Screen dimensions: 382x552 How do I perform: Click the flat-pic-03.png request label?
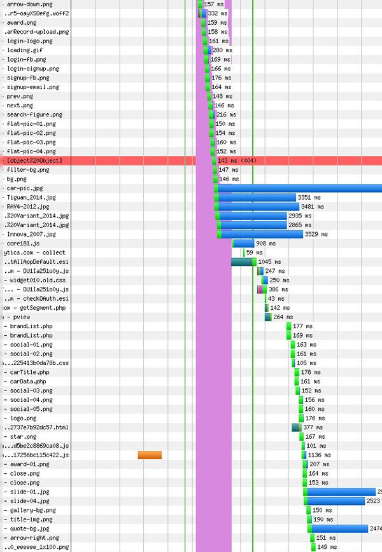[31, 142]
